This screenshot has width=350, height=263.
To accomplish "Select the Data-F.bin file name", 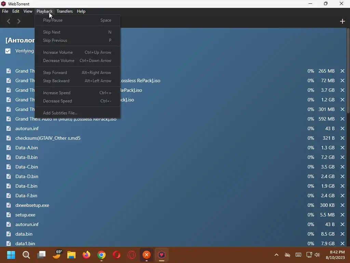I will click(26, 196).
